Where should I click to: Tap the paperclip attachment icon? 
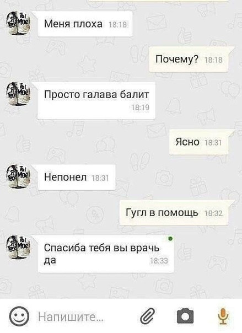coord(147,317)
